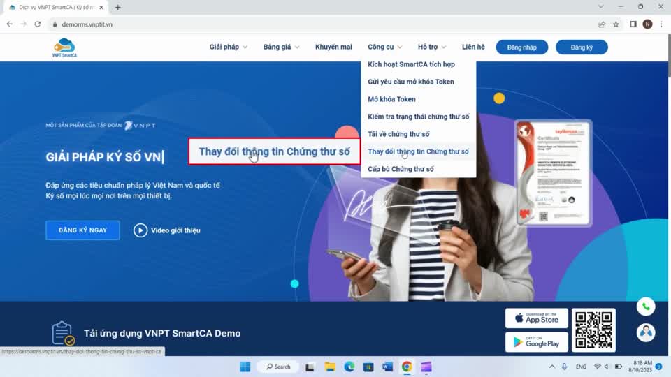This screenshot has height=377, width=671.
Task: Expand the Giải pháp menu
Action: click(228, 47)
